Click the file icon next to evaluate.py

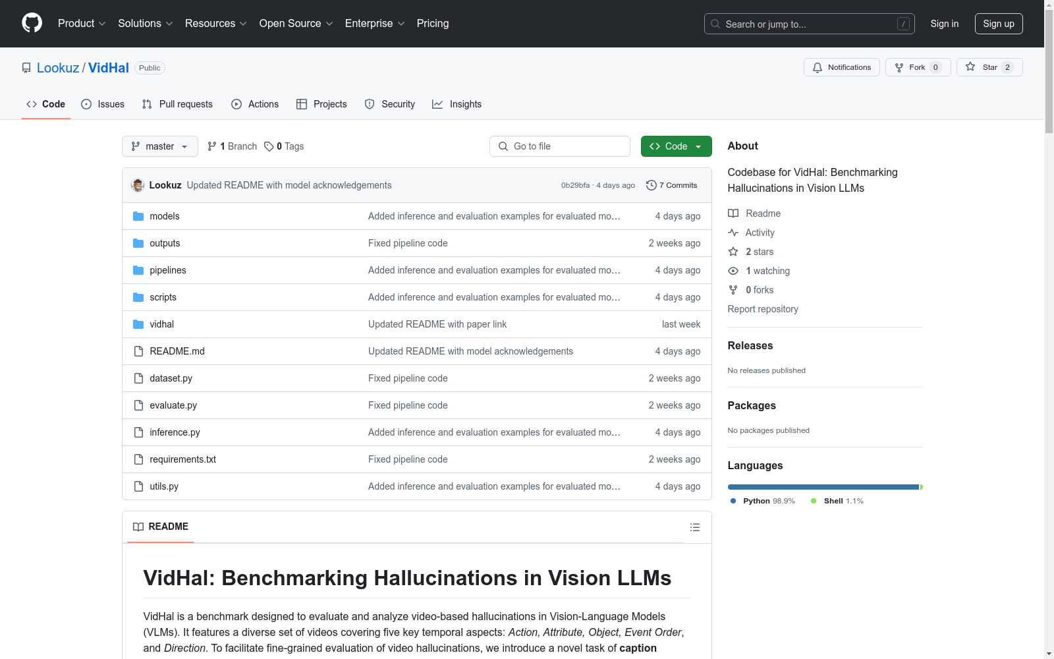138,405
